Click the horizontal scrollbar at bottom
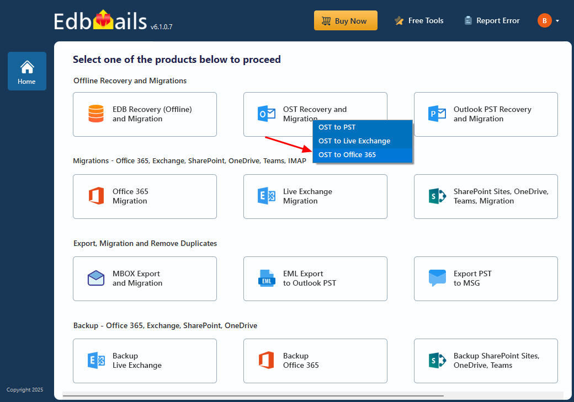The image size is (574, 402). (x=253, y=396)
